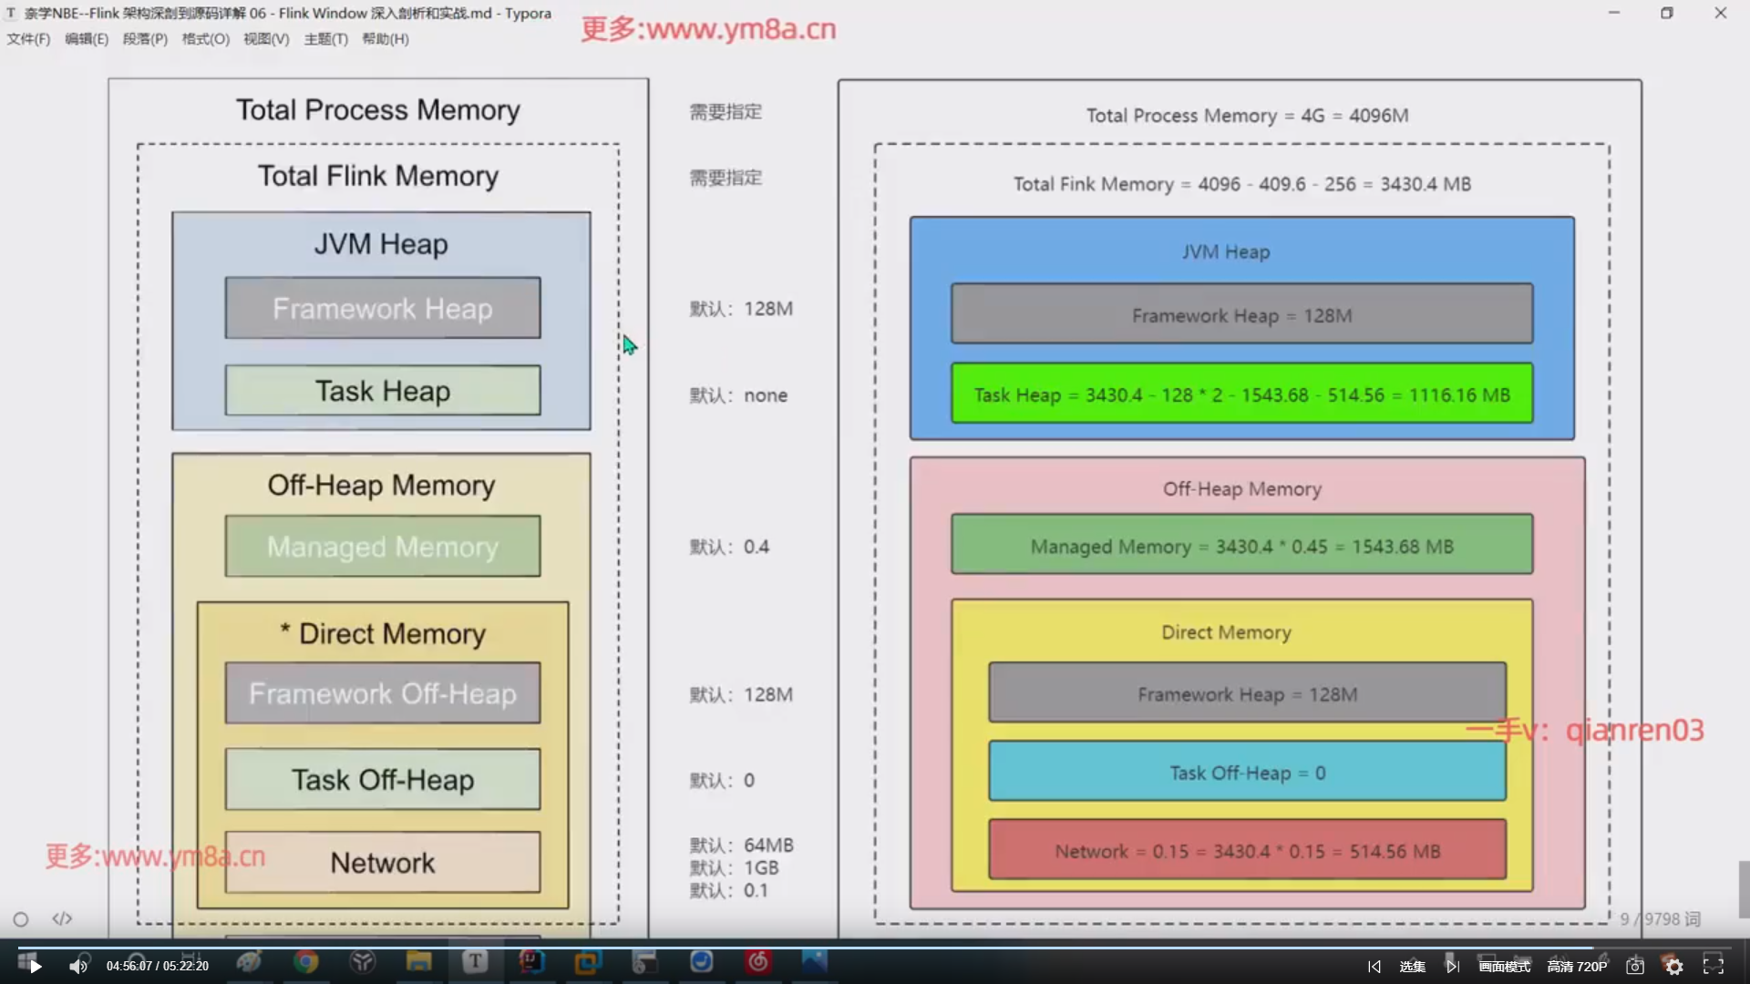1750x984 pixels.
Task: Toggle Typora source code mode icon
Action: pyautogui.click(x=62, y=918)
